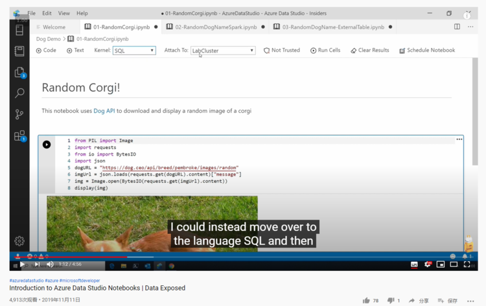Click the notebook vertical scrollbar
The image size is (486, 306).
(x=475, y=112)
